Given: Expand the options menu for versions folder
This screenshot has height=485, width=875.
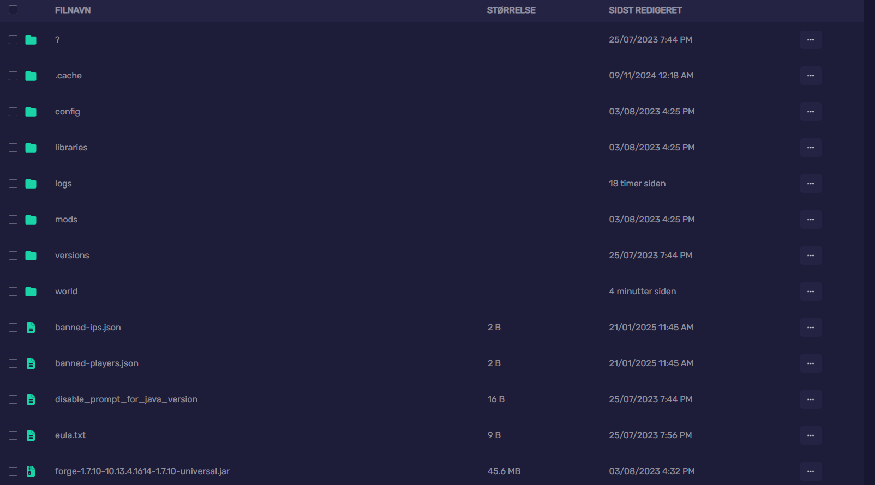Looking at the screenshot, I should (x=810, y=256).
